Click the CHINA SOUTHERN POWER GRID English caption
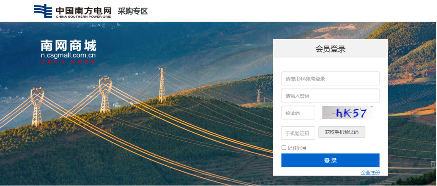The width and height of the screenshot is (437, 186). (84, 17)
